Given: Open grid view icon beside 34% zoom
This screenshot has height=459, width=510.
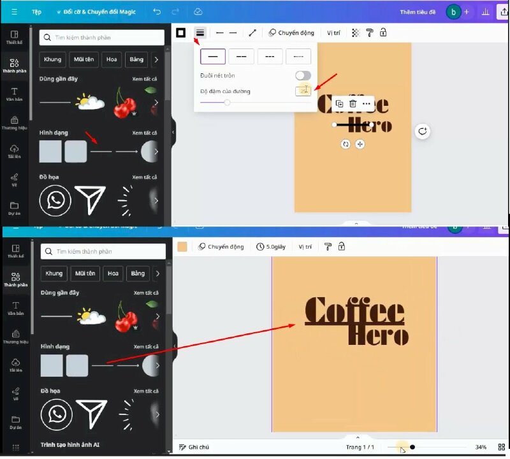Looking at the screenshot, I should click(501, 447).
